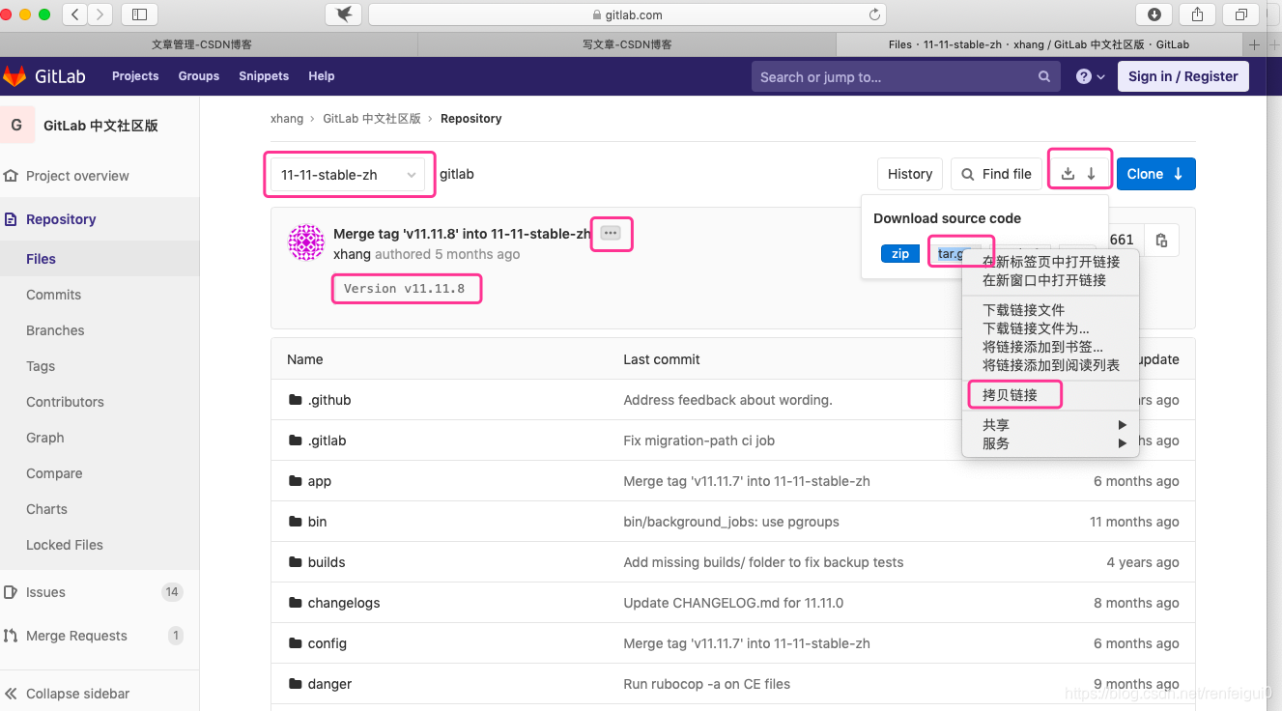Click the xhang user avatar
Screen dimensions: 1282x711
[306, 242]
